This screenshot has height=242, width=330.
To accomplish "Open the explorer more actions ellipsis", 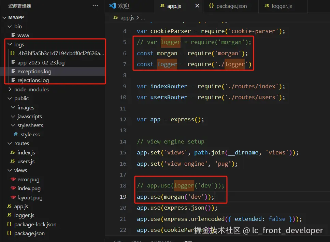I will 95,6.
